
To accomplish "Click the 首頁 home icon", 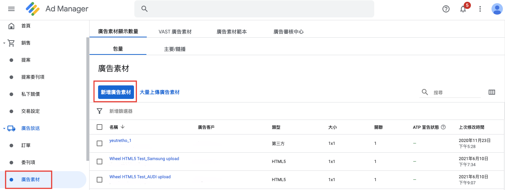I will click(x=11, y=26).
